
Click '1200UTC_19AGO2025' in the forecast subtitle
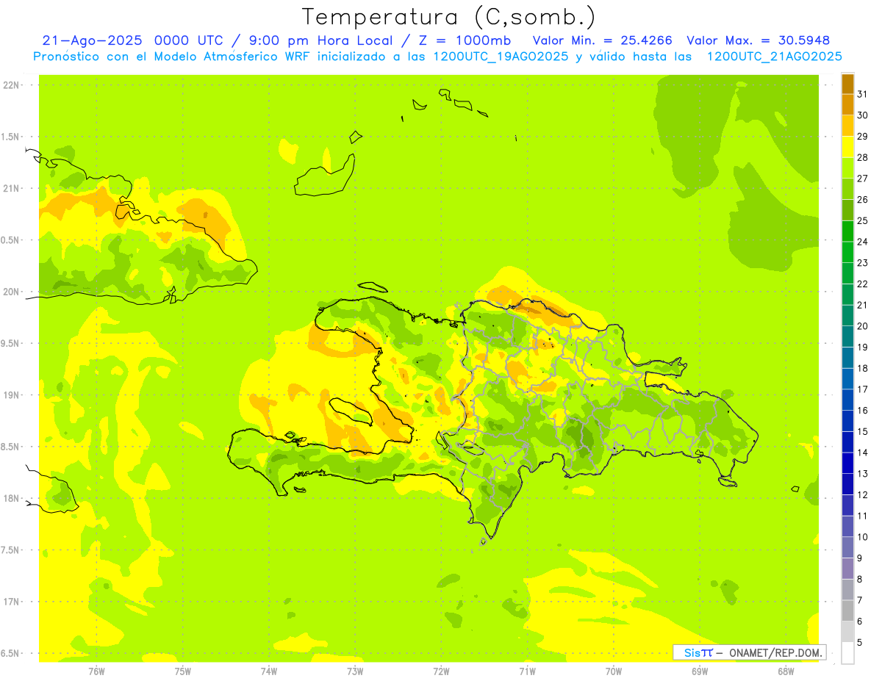click(501, 57)
